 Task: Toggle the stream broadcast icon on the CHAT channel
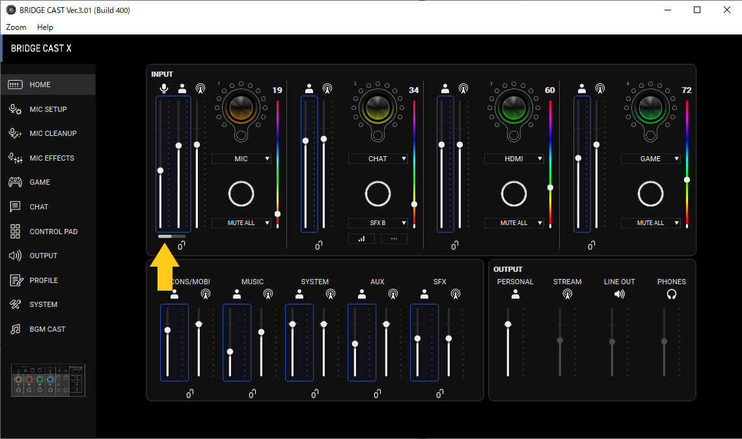(327, 88)
